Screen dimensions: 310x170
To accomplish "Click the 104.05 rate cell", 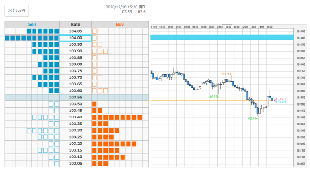I will (x=75, y=31).
